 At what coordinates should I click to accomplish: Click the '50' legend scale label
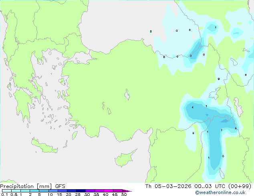(124, 194)
